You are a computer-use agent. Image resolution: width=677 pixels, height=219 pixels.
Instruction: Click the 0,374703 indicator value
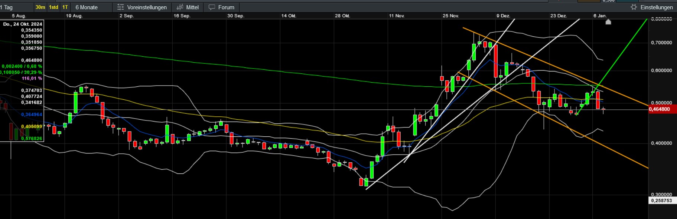tap(32, 90)
